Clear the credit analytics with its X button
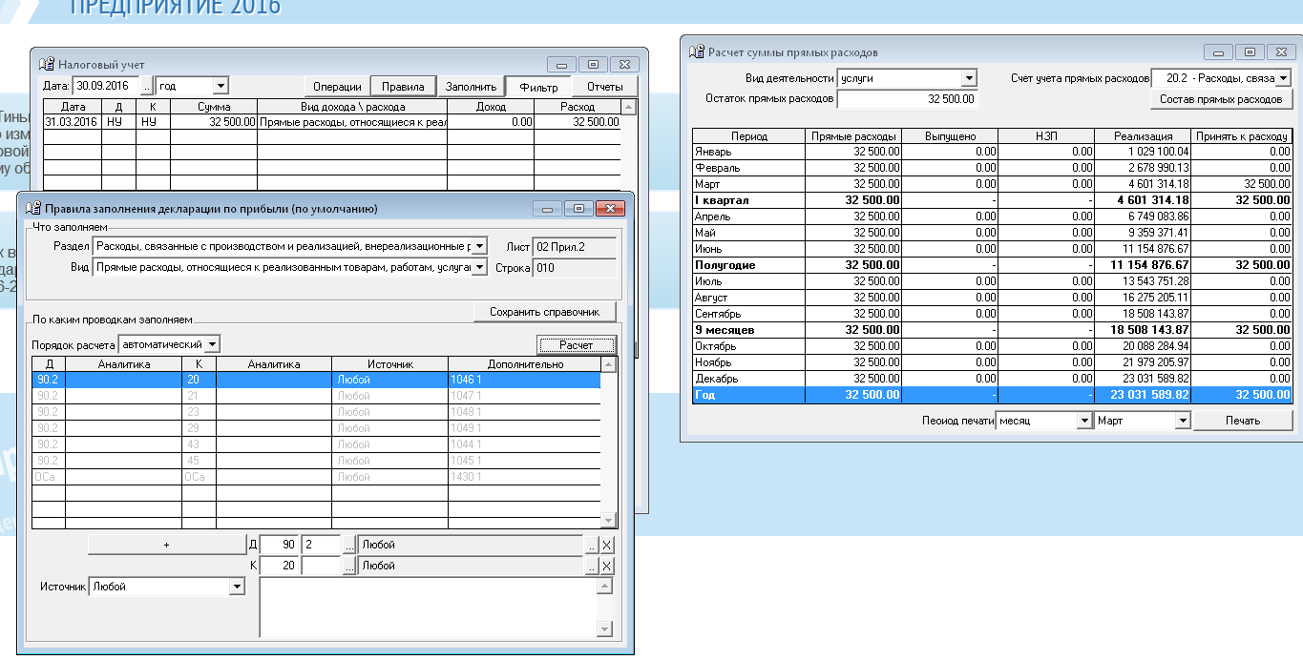The width and height of the screenshot is (1303, 660). 607,567
